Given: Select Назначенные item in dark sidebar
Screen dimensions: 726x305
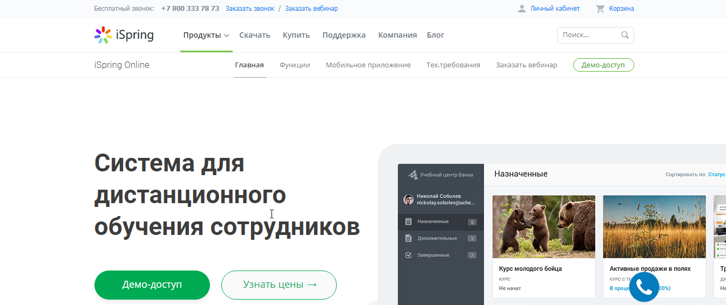Looking at the screenshot, I should click(441, 221).
